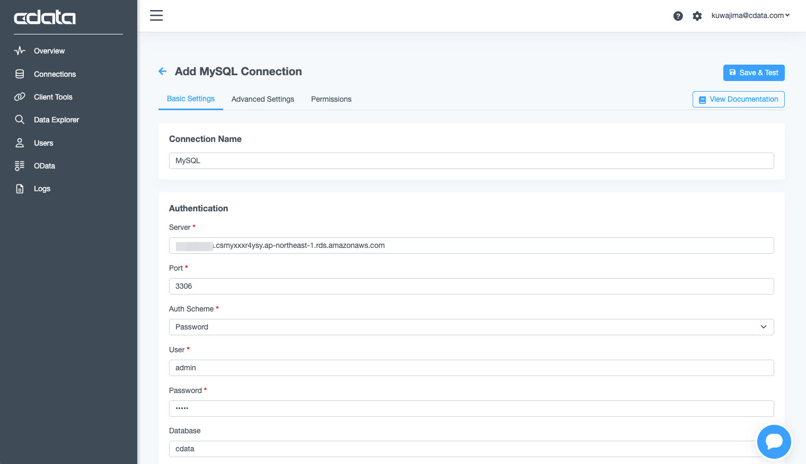Focus the Connection Name field
806x464 pixels.
(471, 160)
